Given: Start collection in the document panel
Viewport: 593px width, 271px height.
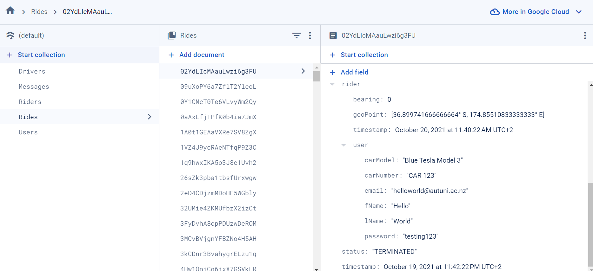Looking at the screenshot, I should [x=364, y=55].
